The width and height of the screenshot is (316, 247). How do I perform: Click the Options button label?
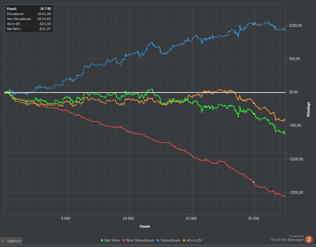tap(14, 241)
